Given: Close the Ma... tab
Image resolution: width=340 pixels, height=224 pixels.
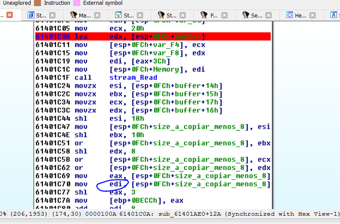Looking at the screenshot, I should (97, 15).
